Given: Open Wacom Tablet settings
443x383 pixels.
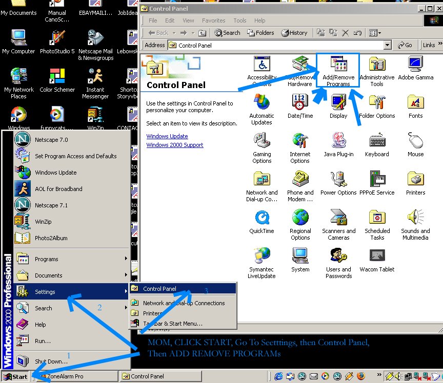Looking at the screenshot, I should point(377,260).
